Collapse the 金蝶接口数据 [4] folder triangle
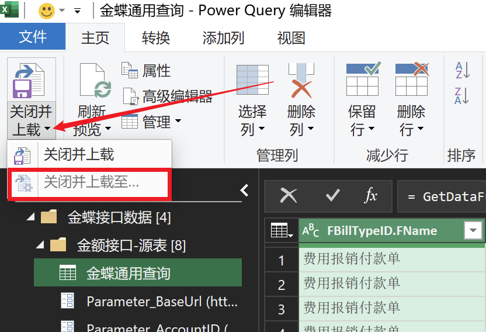Screen dimensions: 486x332 [30, 217]
